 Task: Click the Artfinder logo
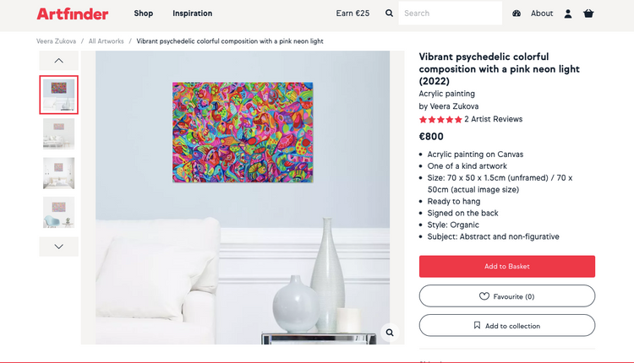click(73, 14)
